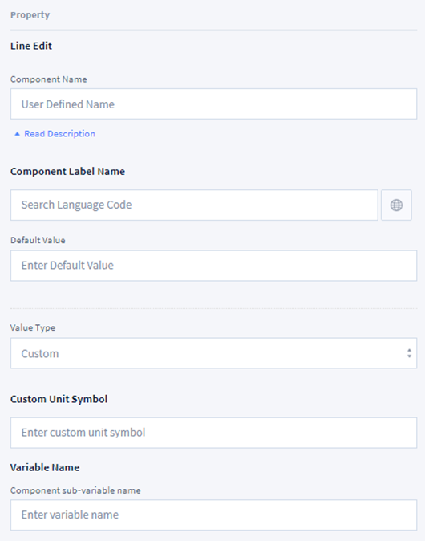Click the Default Value label
This screenshot has width=425, height=541.
(38, 240)
